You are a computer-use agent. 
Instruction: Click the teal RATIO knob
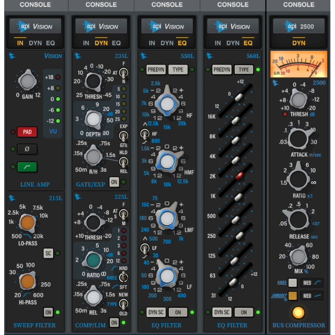pos(93,260)
